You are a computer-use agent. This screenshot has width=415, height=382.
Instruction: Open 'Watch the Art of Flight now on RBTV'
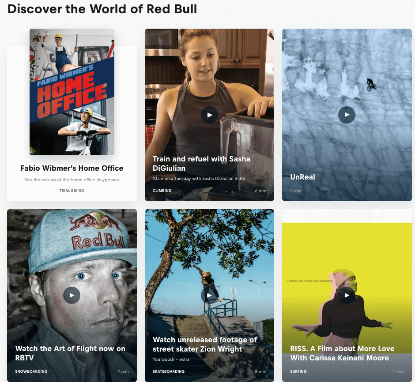coord(70,353)
